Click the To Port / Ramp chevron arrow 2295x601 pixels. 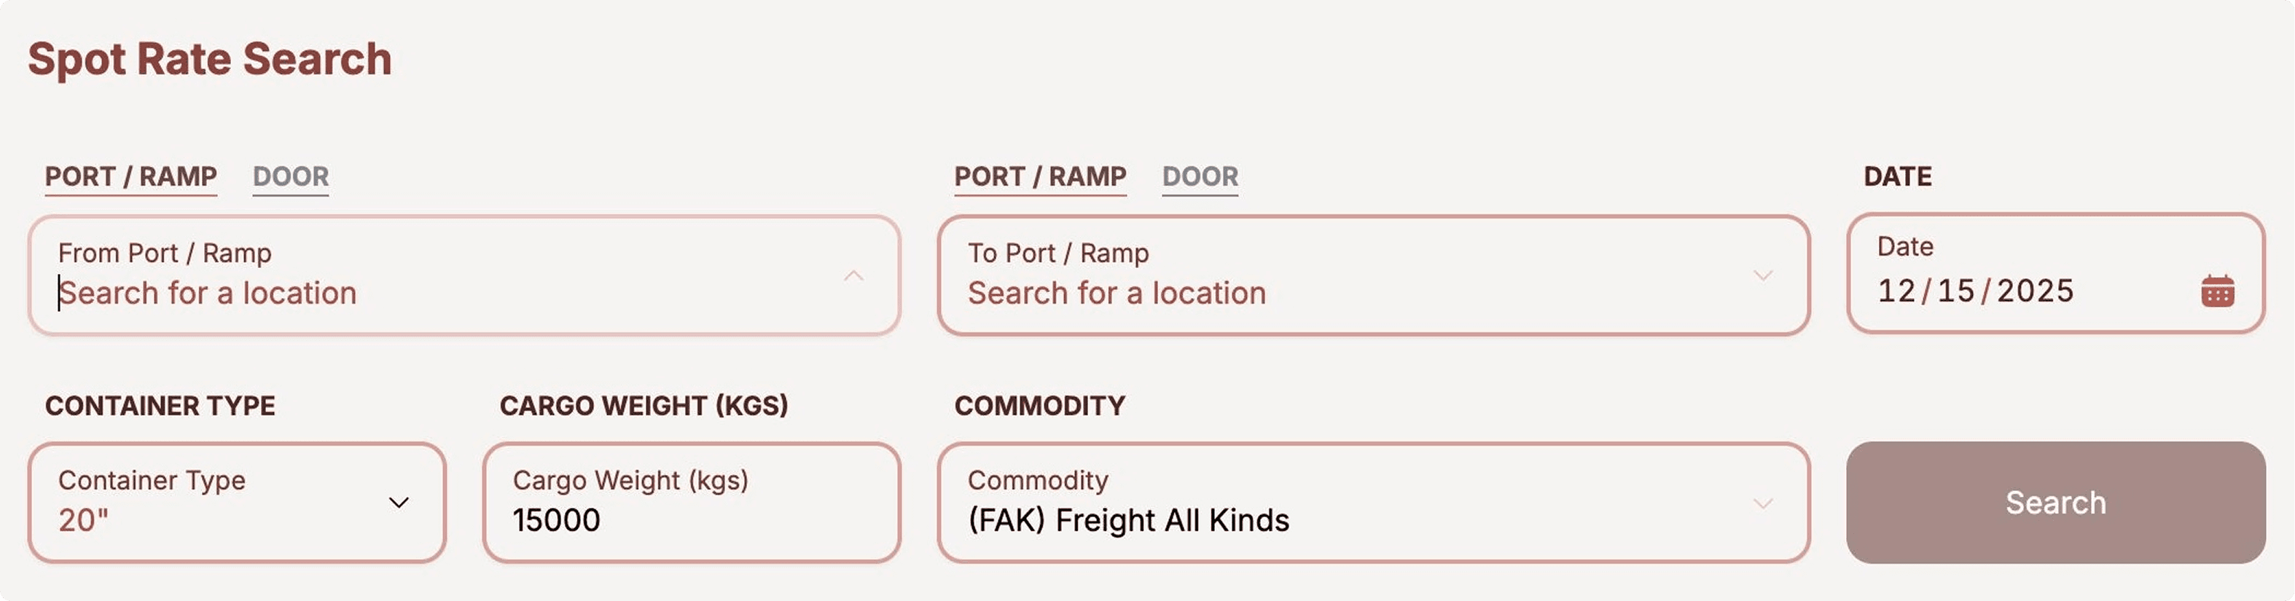click(x=1762, y=276)
